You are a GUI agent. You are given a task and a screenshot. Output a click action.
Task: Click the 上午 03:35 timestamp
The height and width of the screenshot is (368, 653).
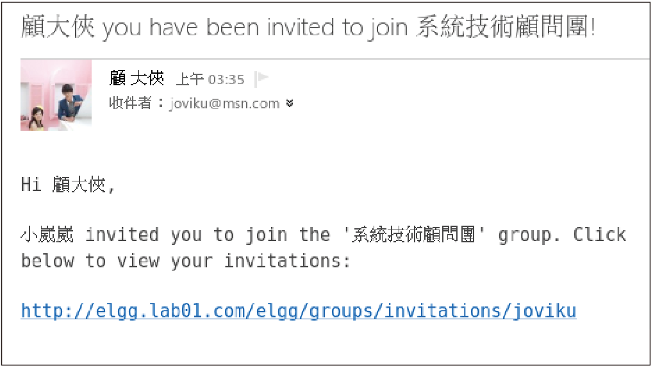[x=210, y=79]
